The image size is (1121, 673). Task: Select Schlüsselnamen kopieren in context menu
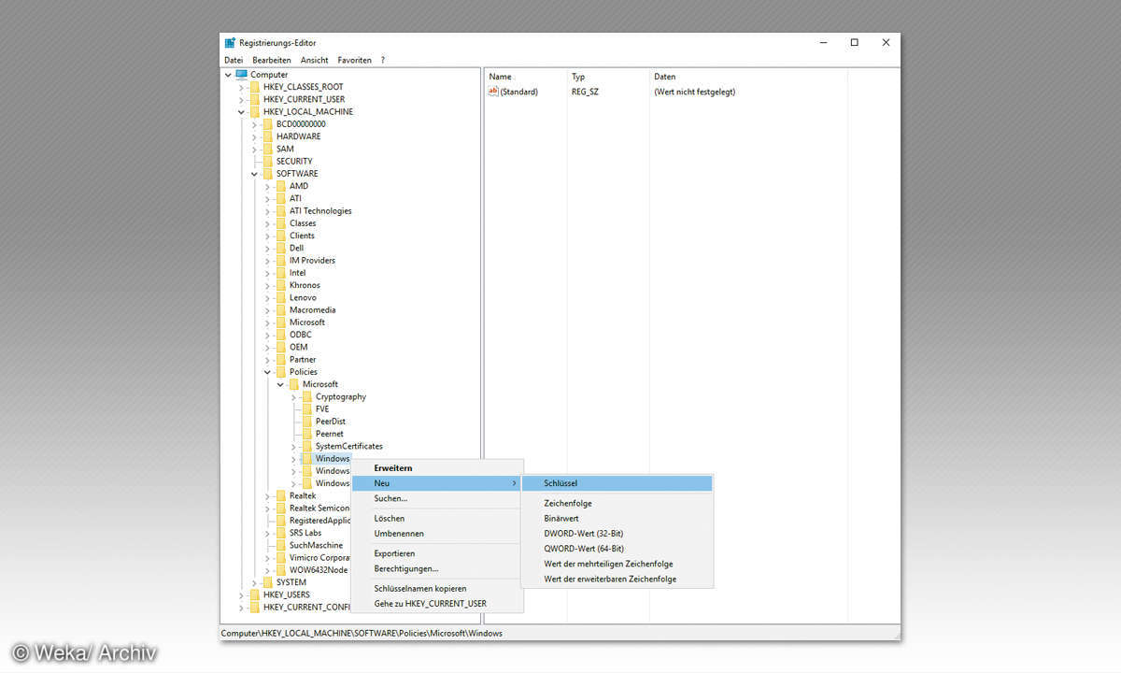click(x=437, y=589)
